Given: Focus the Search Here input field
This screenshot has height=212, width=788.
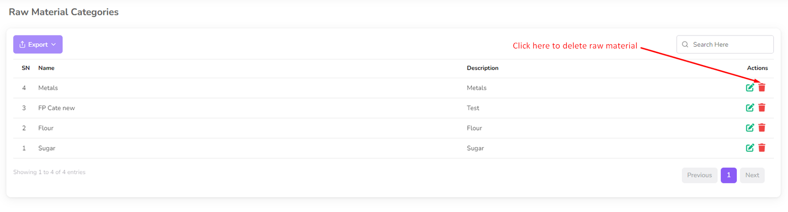Looking at the screenshot, I should click(730, 44).
